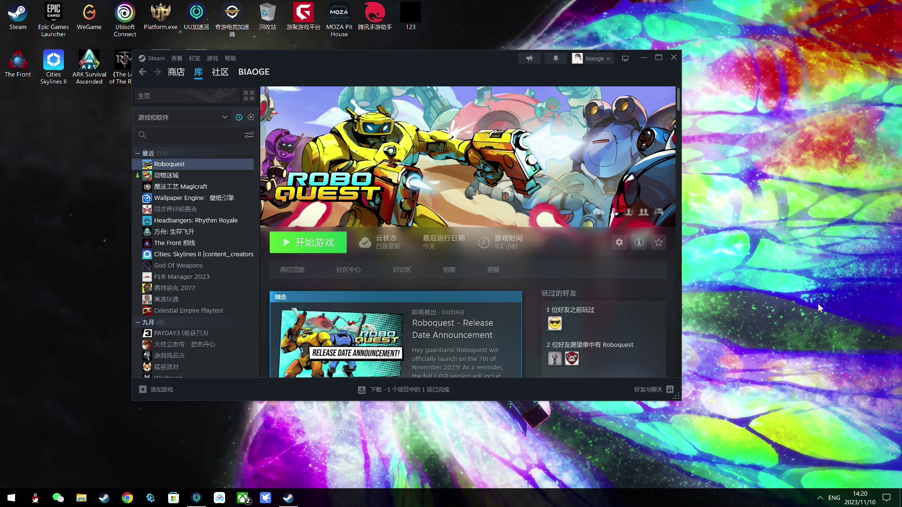Open friends and chat icon

coord(670,390)
